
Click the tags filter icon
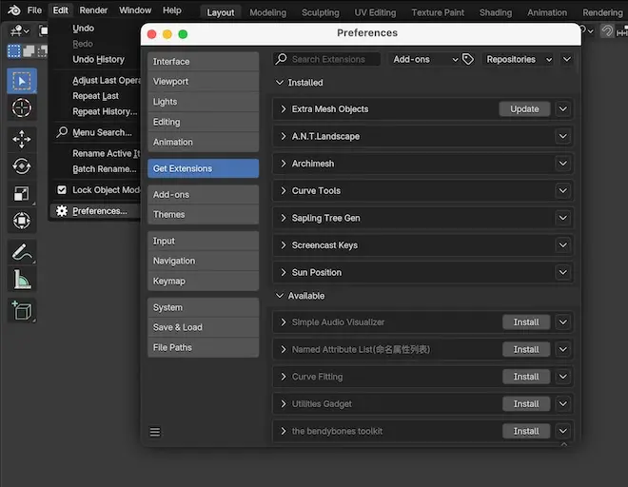click(x=468, y=59)
